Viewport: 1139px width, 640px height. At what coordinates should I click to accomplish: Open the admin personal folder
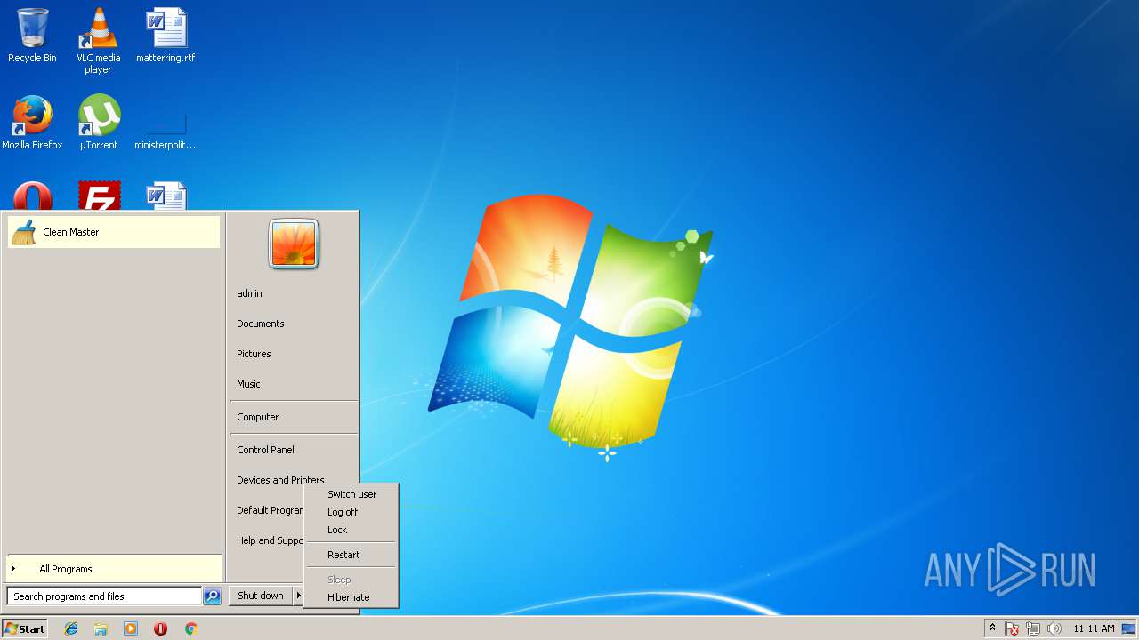tap(293, 293)
